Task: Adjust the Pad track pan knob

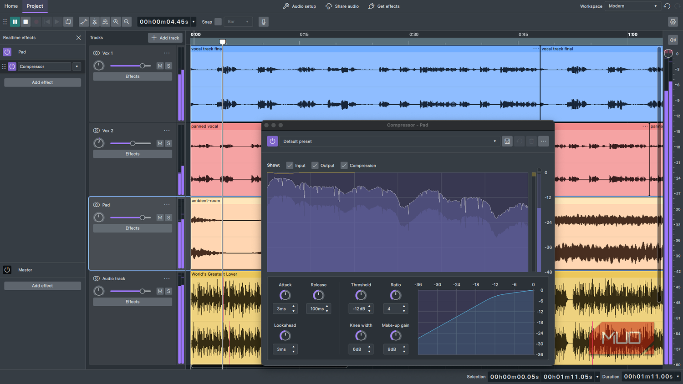Action: coord(99,217)
